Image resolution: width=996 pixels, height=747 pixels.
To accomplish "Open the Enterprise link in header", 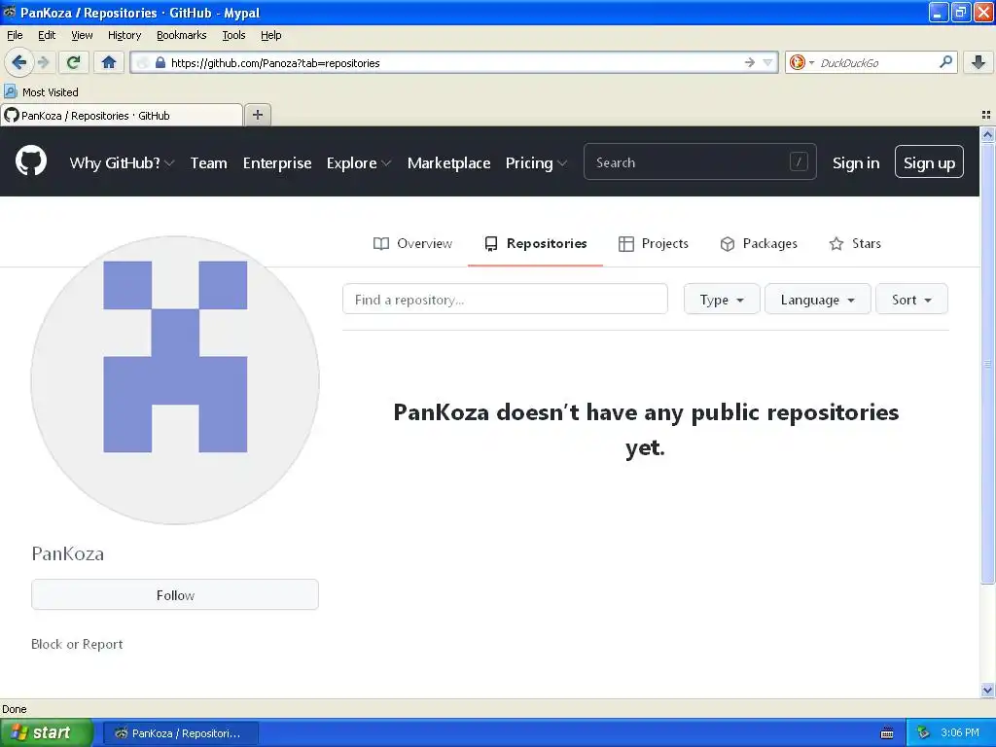I will [277, 163].
